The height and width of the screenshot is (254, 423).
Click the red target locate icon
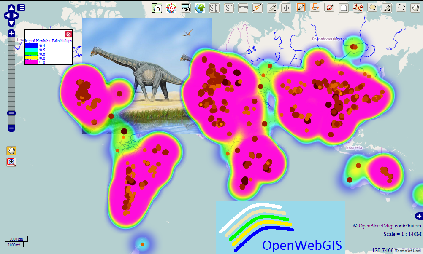point(171,8)
